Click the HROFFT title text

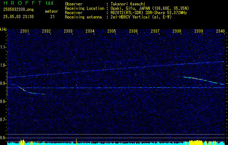(x=22, y=3)
